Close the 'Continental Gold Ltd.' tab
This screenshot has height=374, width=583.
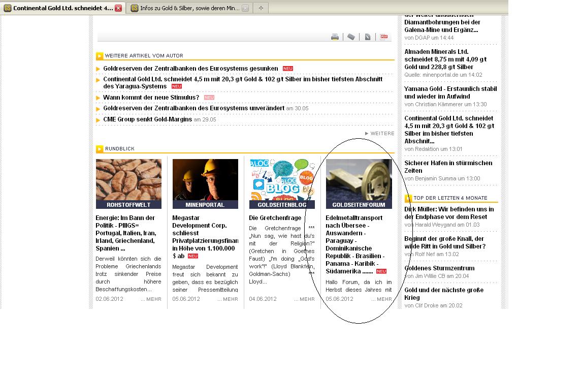pos(118,8)
